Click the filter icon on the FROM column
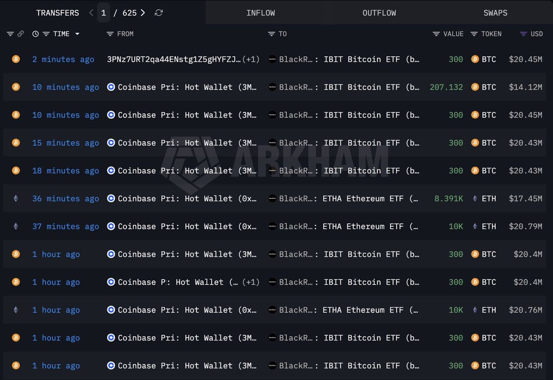Screen dimensions: 553x380 pos(109,34)
